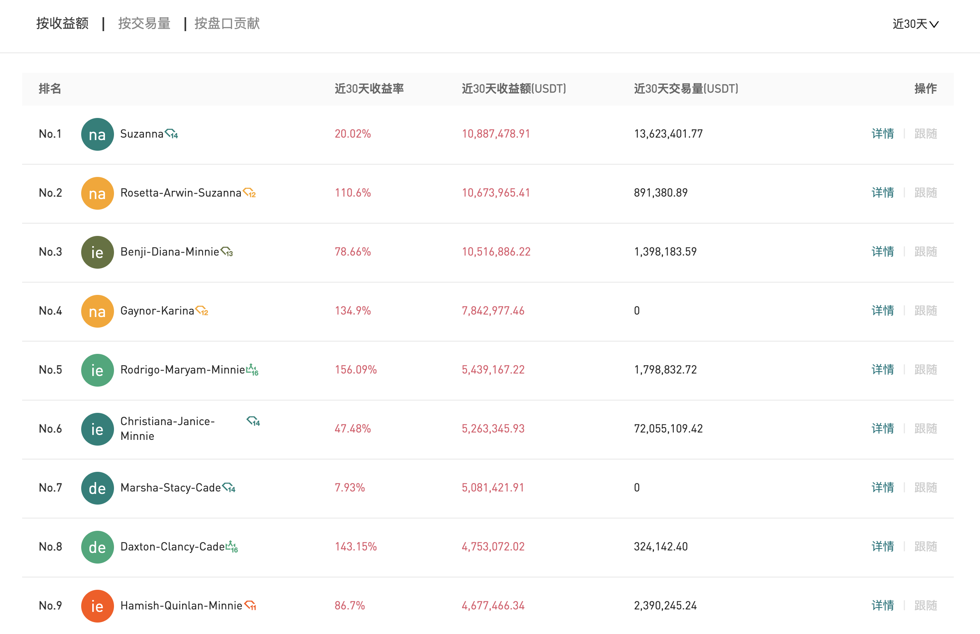Click Rodrigo-Maryam-Minnie's green avatar
The width and height of the screenshot is (980, 634).
[x=97, y=370]
